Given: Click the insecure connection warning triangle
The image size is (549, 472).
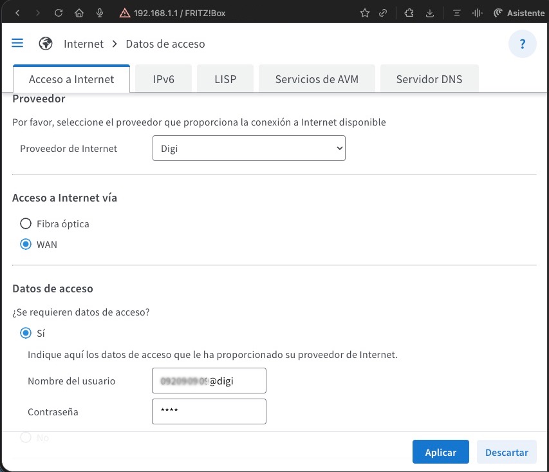Looking at the screenshot, I should 125,14.
